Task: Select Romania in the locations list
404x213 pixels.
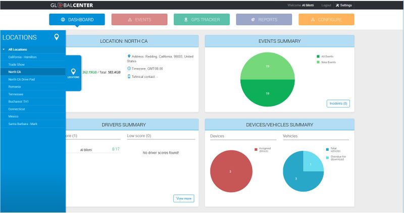Action: pyautogui.click(x=15, y=87)
